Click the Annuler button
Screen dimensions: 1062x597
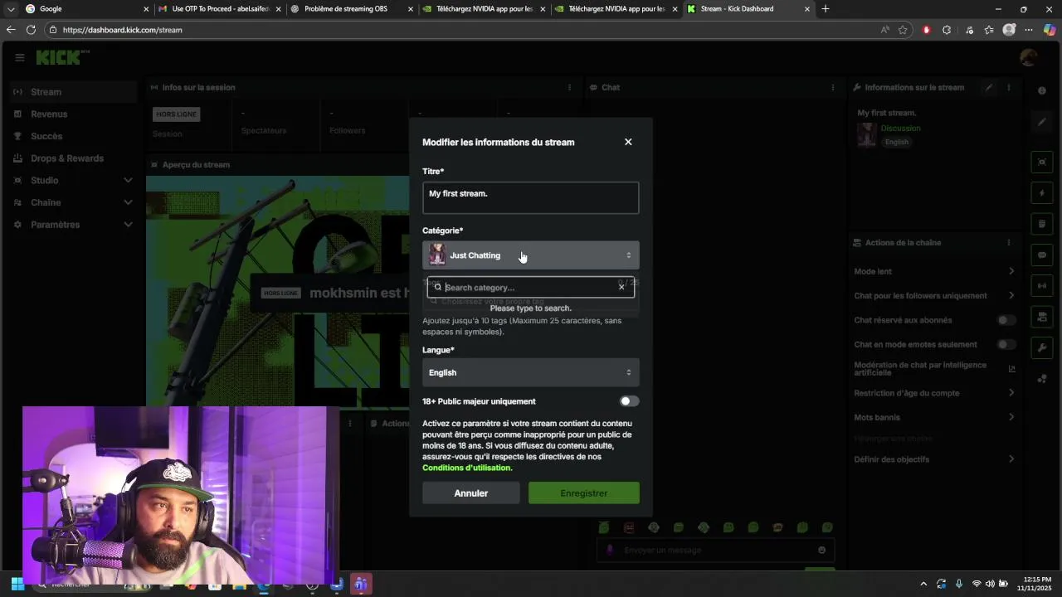[471, 493]
